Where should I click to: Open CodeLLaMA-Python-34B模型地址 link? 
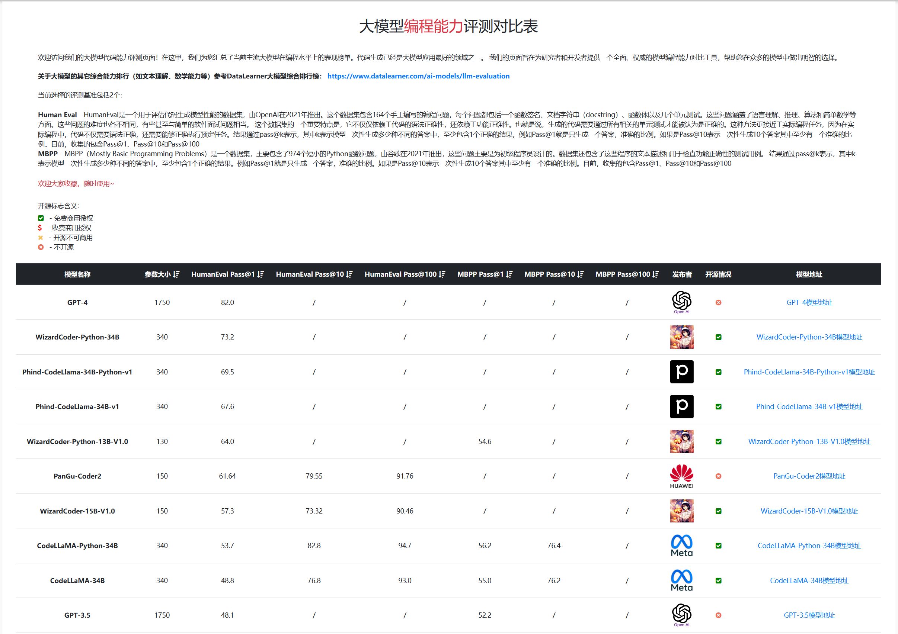809,546
